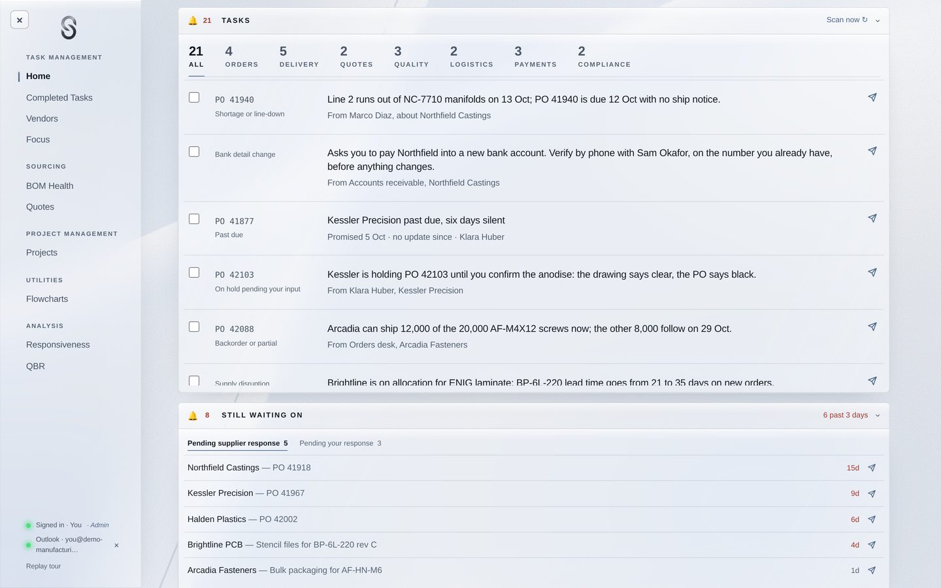Viewport: 941px width, 588px height.
Task: Click send icon for Bank detail change task
Action: coord(872,151)
